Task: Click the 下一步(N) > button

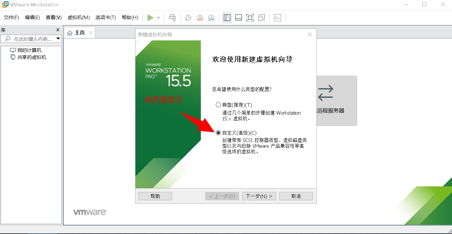Action: (x=259, y=196)
